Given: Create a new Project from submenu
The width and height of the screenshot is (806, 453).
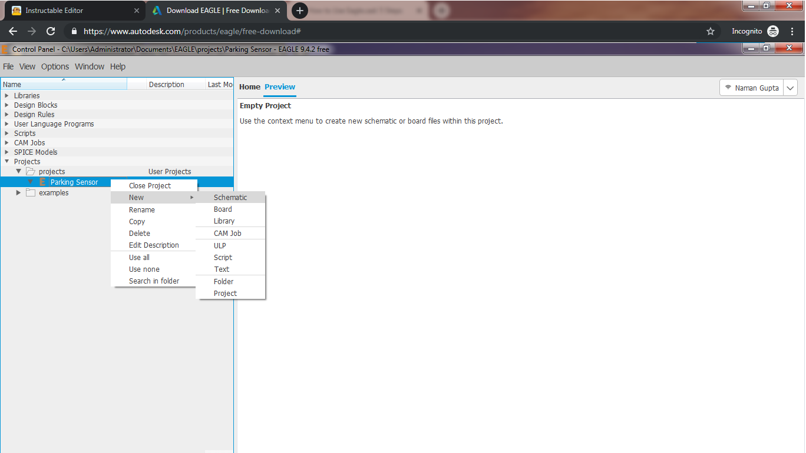Looking at the screenshot, I should pyautogui.click(x=231, y=294).
